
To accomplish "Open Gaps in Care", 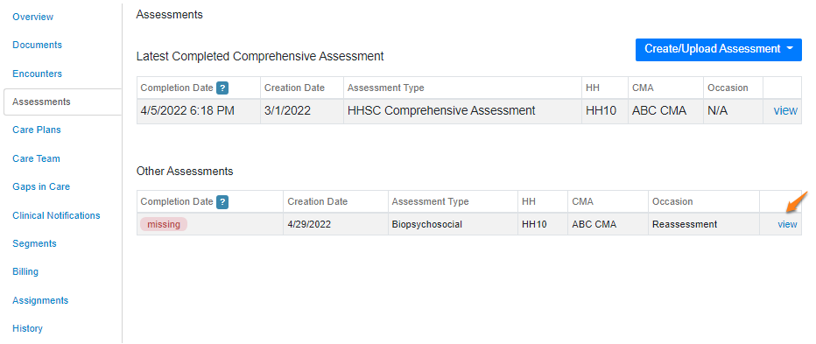I will 41,186.
